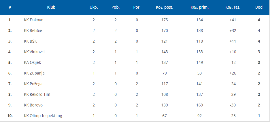Viewport: 270px width, 122px height.
Task: Click the KK Rekord Tim name
Action: [x=37, y=94]
